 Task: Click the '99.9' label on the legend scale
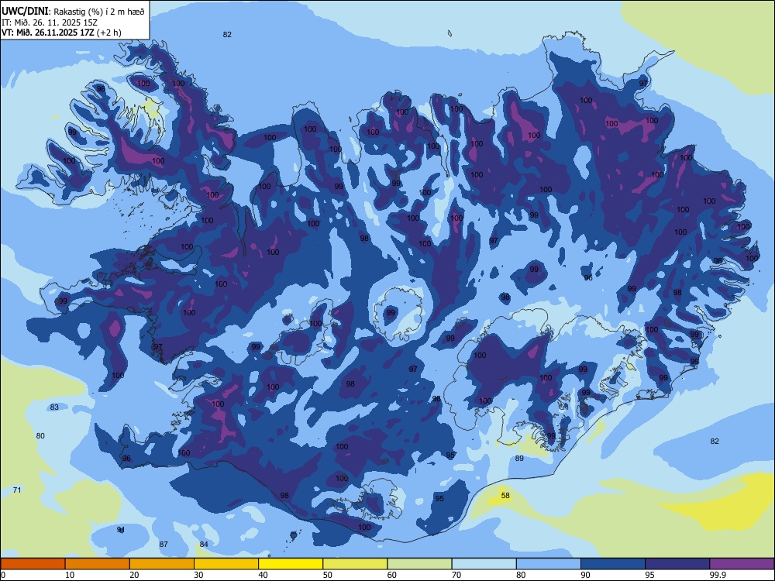click(x=718, y=575)
